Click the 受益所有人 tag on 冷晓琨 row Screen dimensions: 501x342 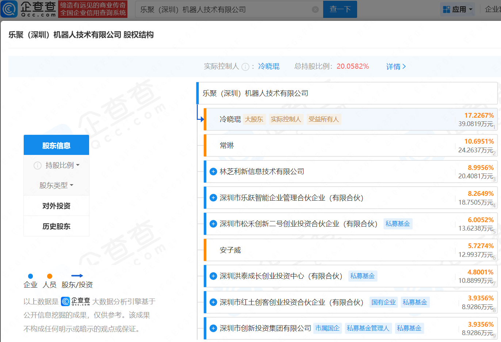click(x=324, y=119)
